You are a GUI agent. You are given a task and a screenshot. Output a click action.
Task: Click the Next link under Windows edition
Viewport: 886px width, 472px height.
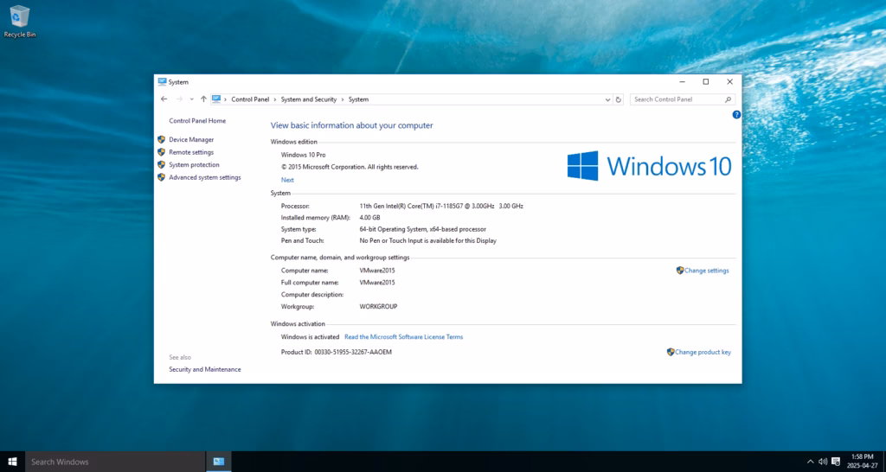287,180
